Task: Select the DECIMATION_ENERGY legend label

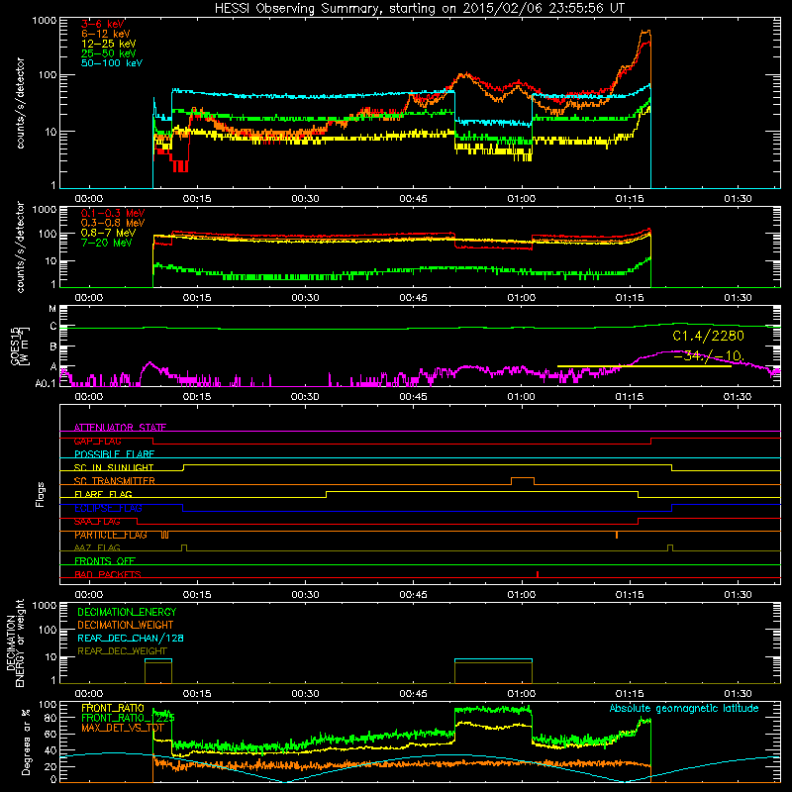Action: 127,612
